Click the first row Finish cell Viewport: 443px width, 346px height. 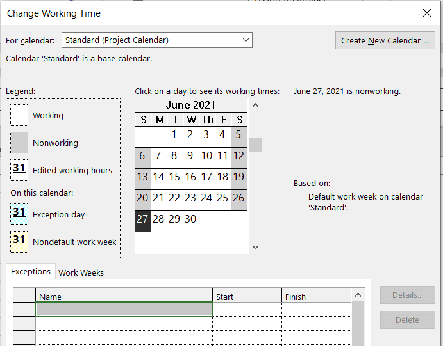[x=317, y=310]
